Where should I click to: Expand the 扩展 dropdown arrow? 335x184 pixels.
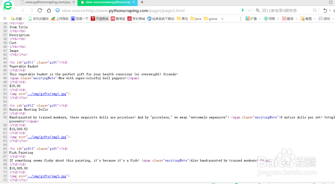tap(260, 19)
